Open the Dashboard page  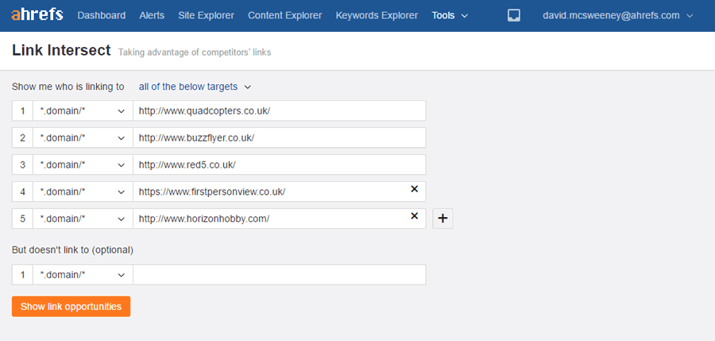point(101,16)
